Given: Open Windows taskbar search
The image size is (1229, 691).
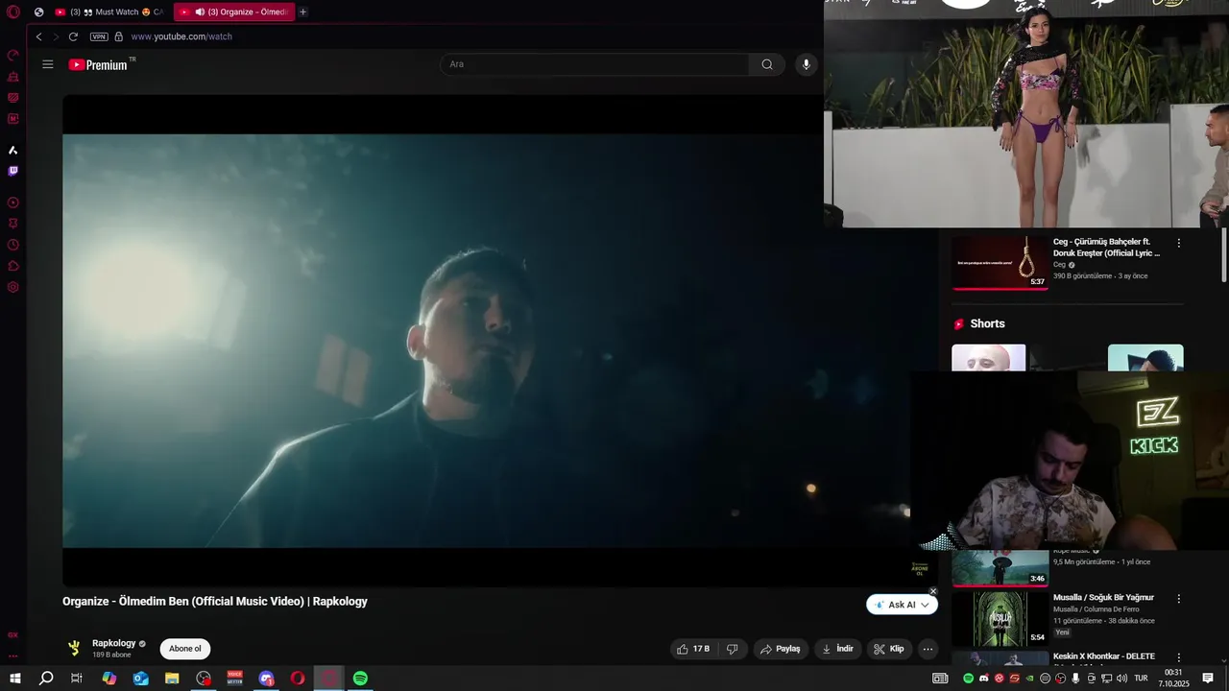Looking at the screenshot, I should tap(46, 679).
